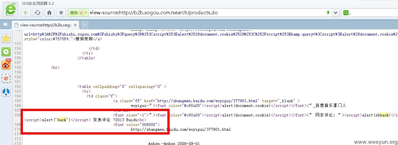Click the search input box
The height and width of the screenshot is (145, 398).
click(x=374, y=13)
